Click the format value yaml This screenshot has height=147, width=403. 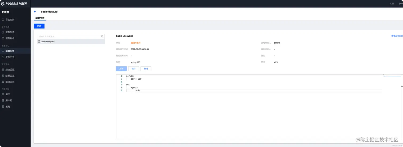click(276, 62)
